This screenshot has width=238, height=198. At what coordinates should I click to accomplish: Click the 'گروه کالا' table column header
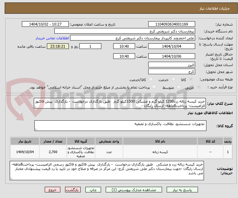pyautogui.click(x=81, y=141)
